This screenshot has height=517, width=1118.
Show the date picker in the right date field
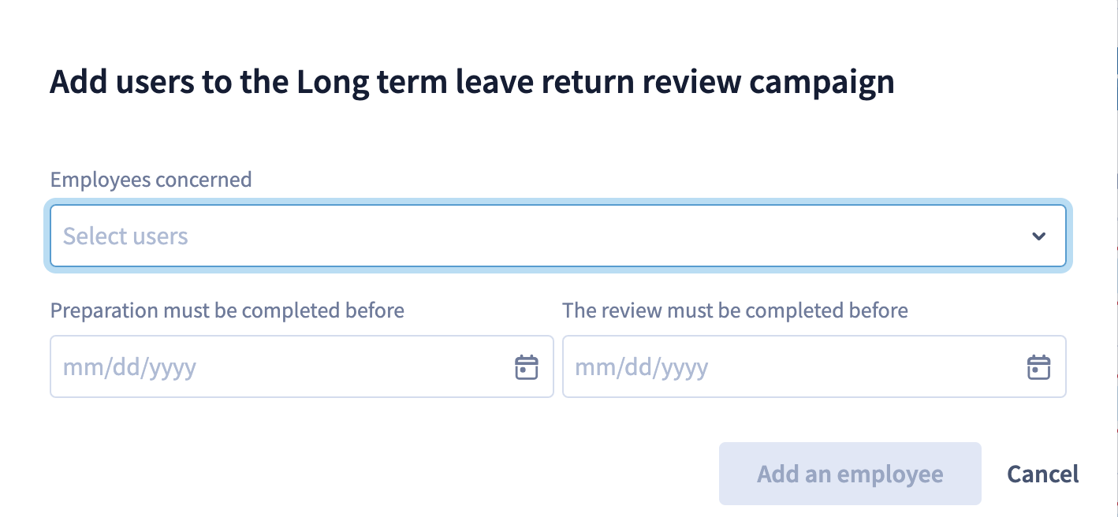click(x=1038, y=367)
